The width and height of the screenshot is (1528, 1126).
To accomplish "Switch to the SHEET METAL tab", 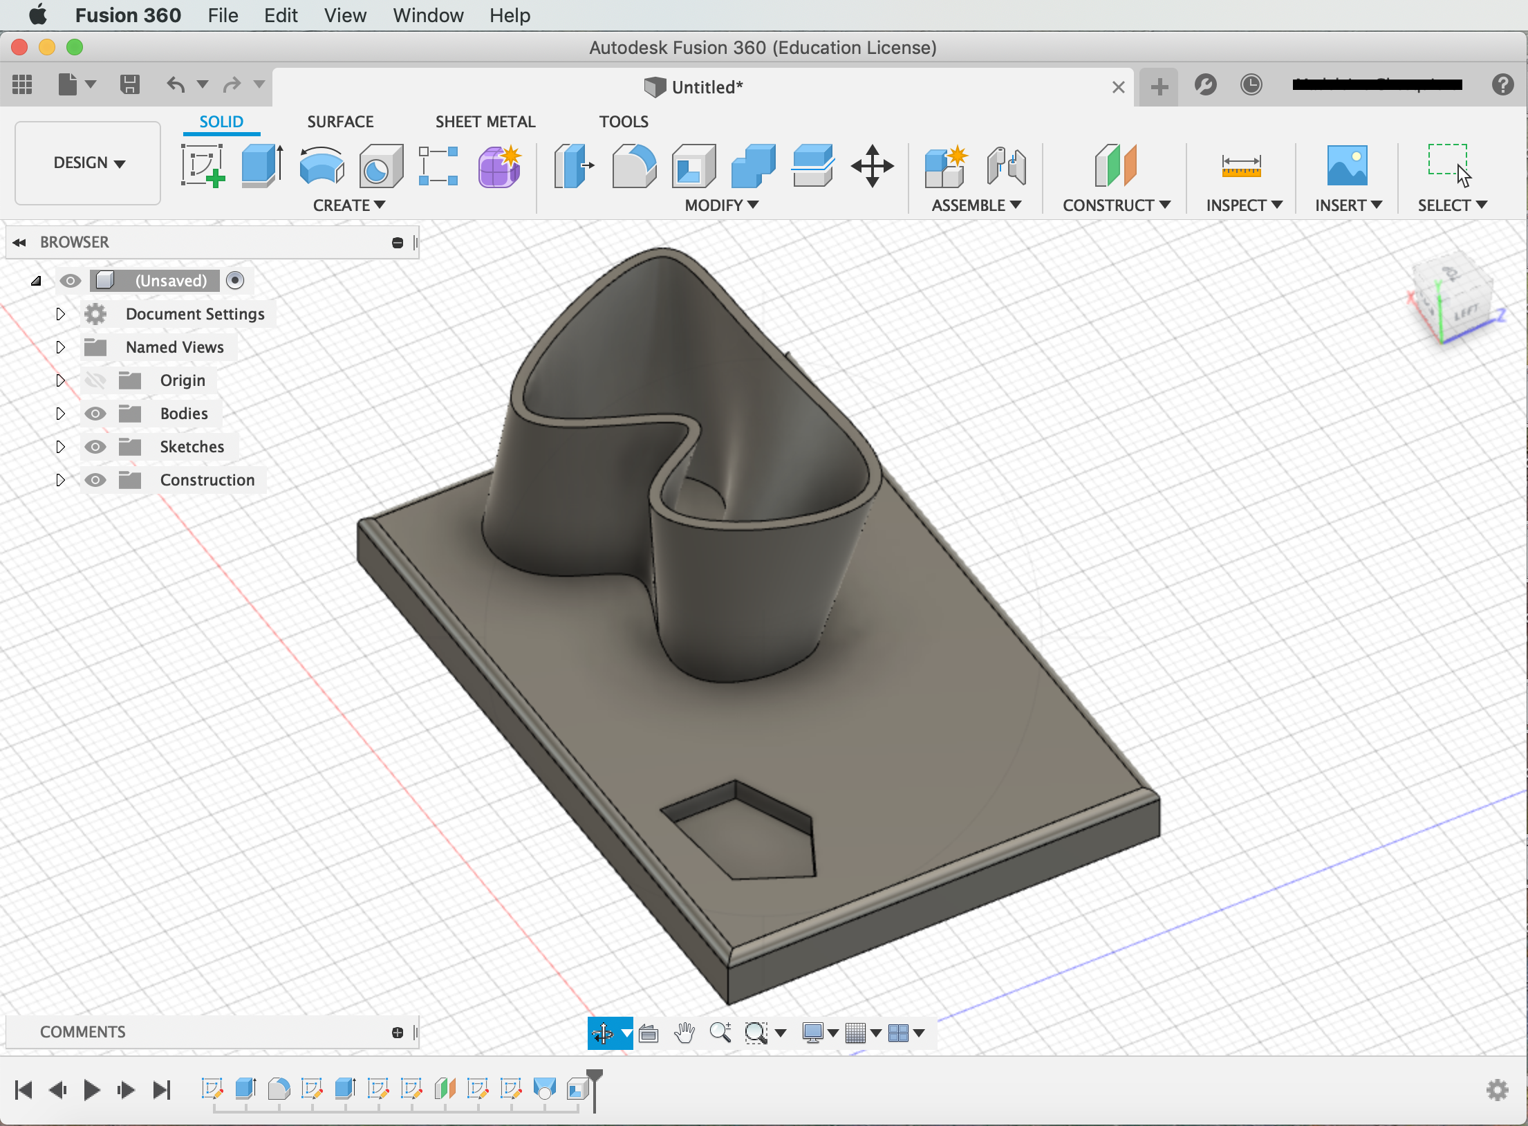I will point(485,122).
